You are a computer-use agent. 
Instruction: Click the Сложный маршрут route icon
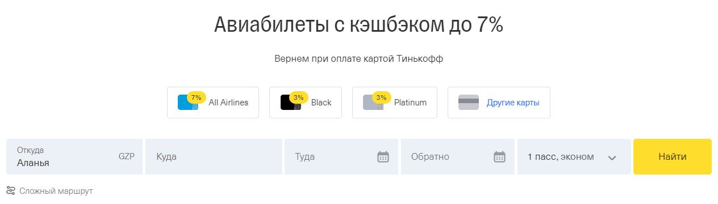point(11,191)
